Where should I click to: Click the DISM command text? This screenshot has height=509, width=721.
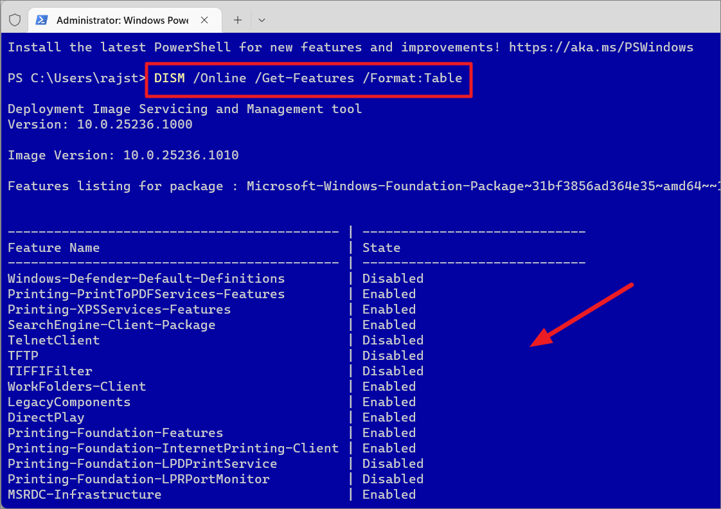[169, 78]
